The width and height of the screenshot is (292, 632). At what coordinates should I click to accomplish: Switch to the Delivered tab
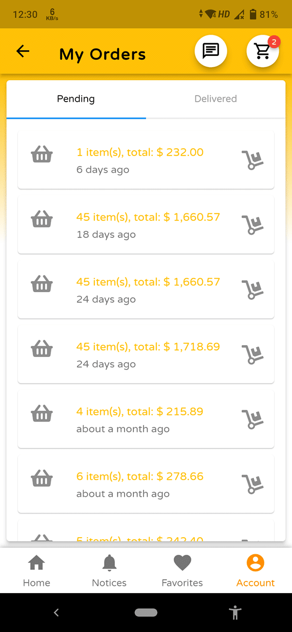coord(216,99)
